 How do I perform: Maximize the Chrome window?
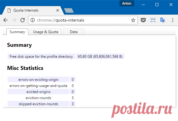(157, 5)
